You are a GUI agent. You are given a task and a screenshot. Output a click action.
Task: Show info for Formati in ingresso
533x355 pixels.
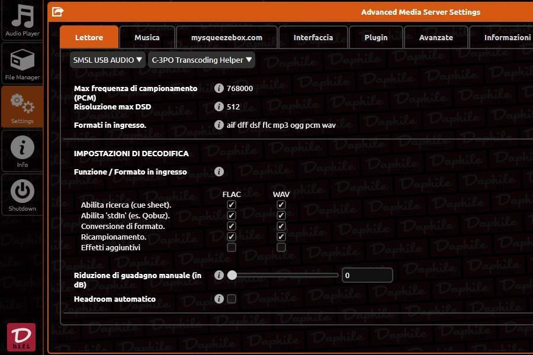(219, 125)
